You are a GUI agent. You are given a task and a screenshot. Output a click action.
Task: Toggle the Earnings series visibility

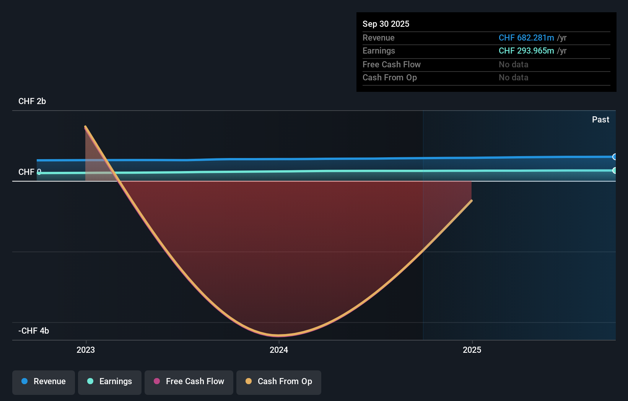coord(109,381)
